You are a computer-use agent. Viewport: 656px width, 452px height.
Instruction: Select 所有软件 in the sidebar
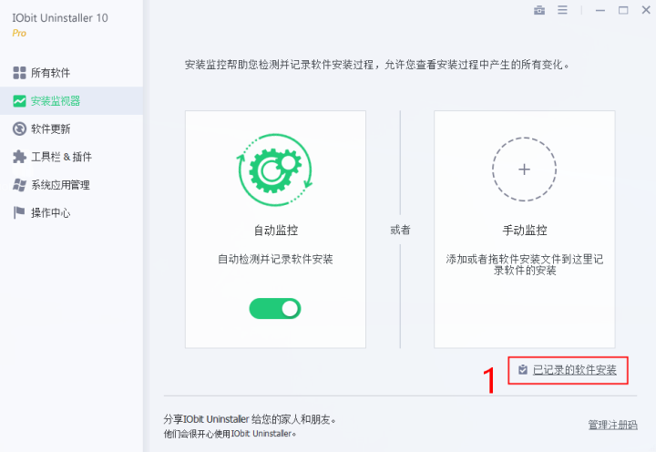tap(71, 73)
